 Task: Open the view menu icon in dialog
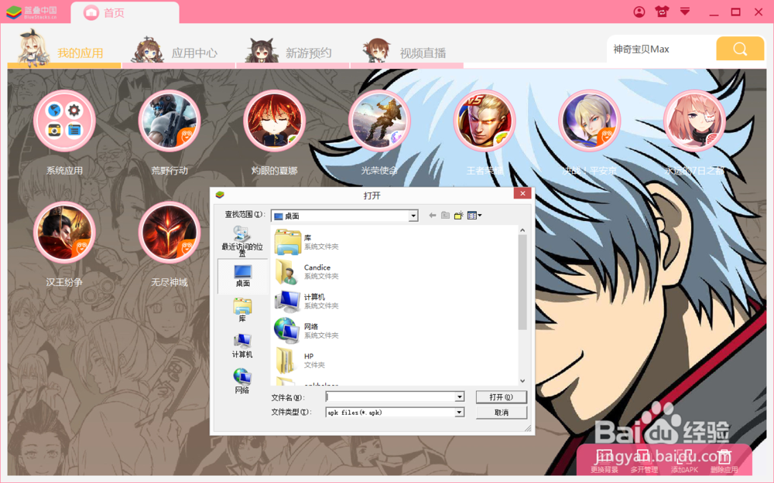point(474,216)
